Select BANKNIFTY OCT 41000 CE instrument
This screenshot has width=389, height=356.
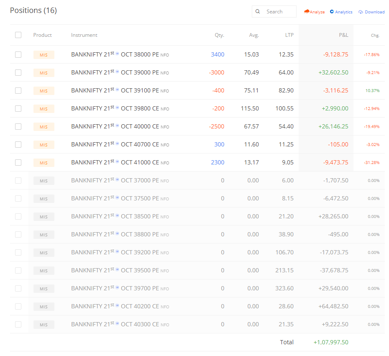click(120, 162)
